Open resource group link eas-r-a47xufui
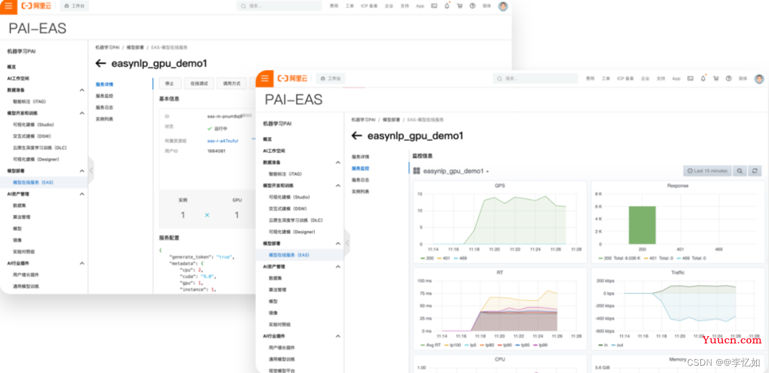The width and height of the screenshot is (769, 373). (223, 140)
